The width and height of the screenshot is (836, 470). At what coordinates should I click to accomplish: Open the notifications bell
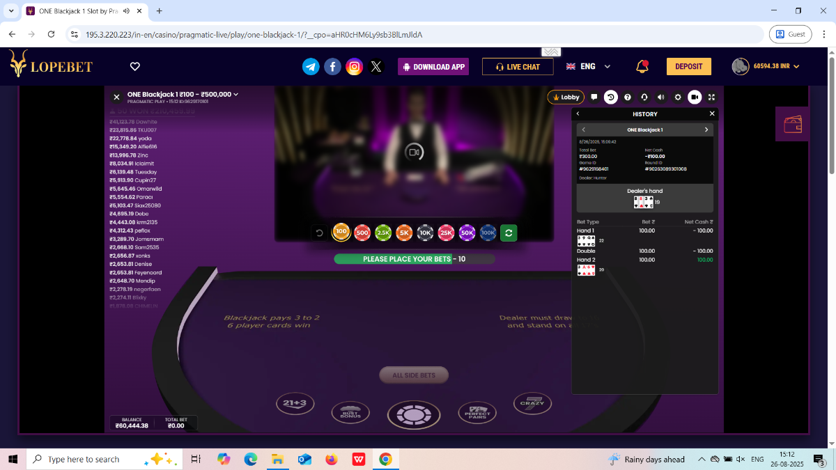tap(642, 66)
